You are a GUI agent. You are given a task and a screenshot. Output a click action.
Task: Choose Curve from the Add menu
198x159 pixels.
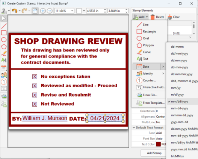tap(149, 52)
